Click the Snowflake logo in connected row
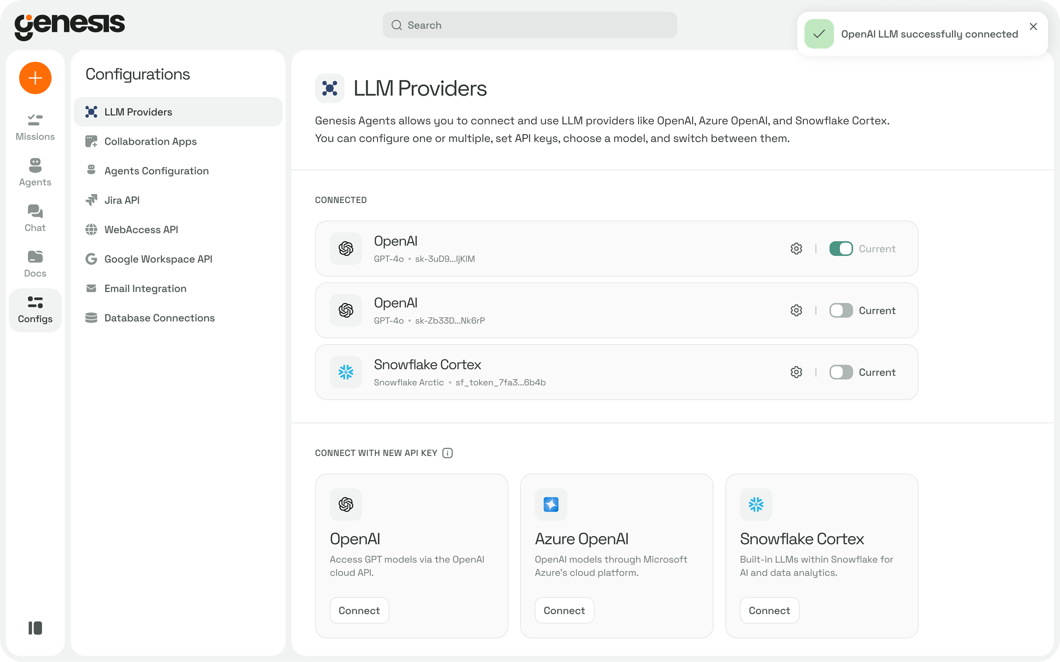 tap(346, 372)
